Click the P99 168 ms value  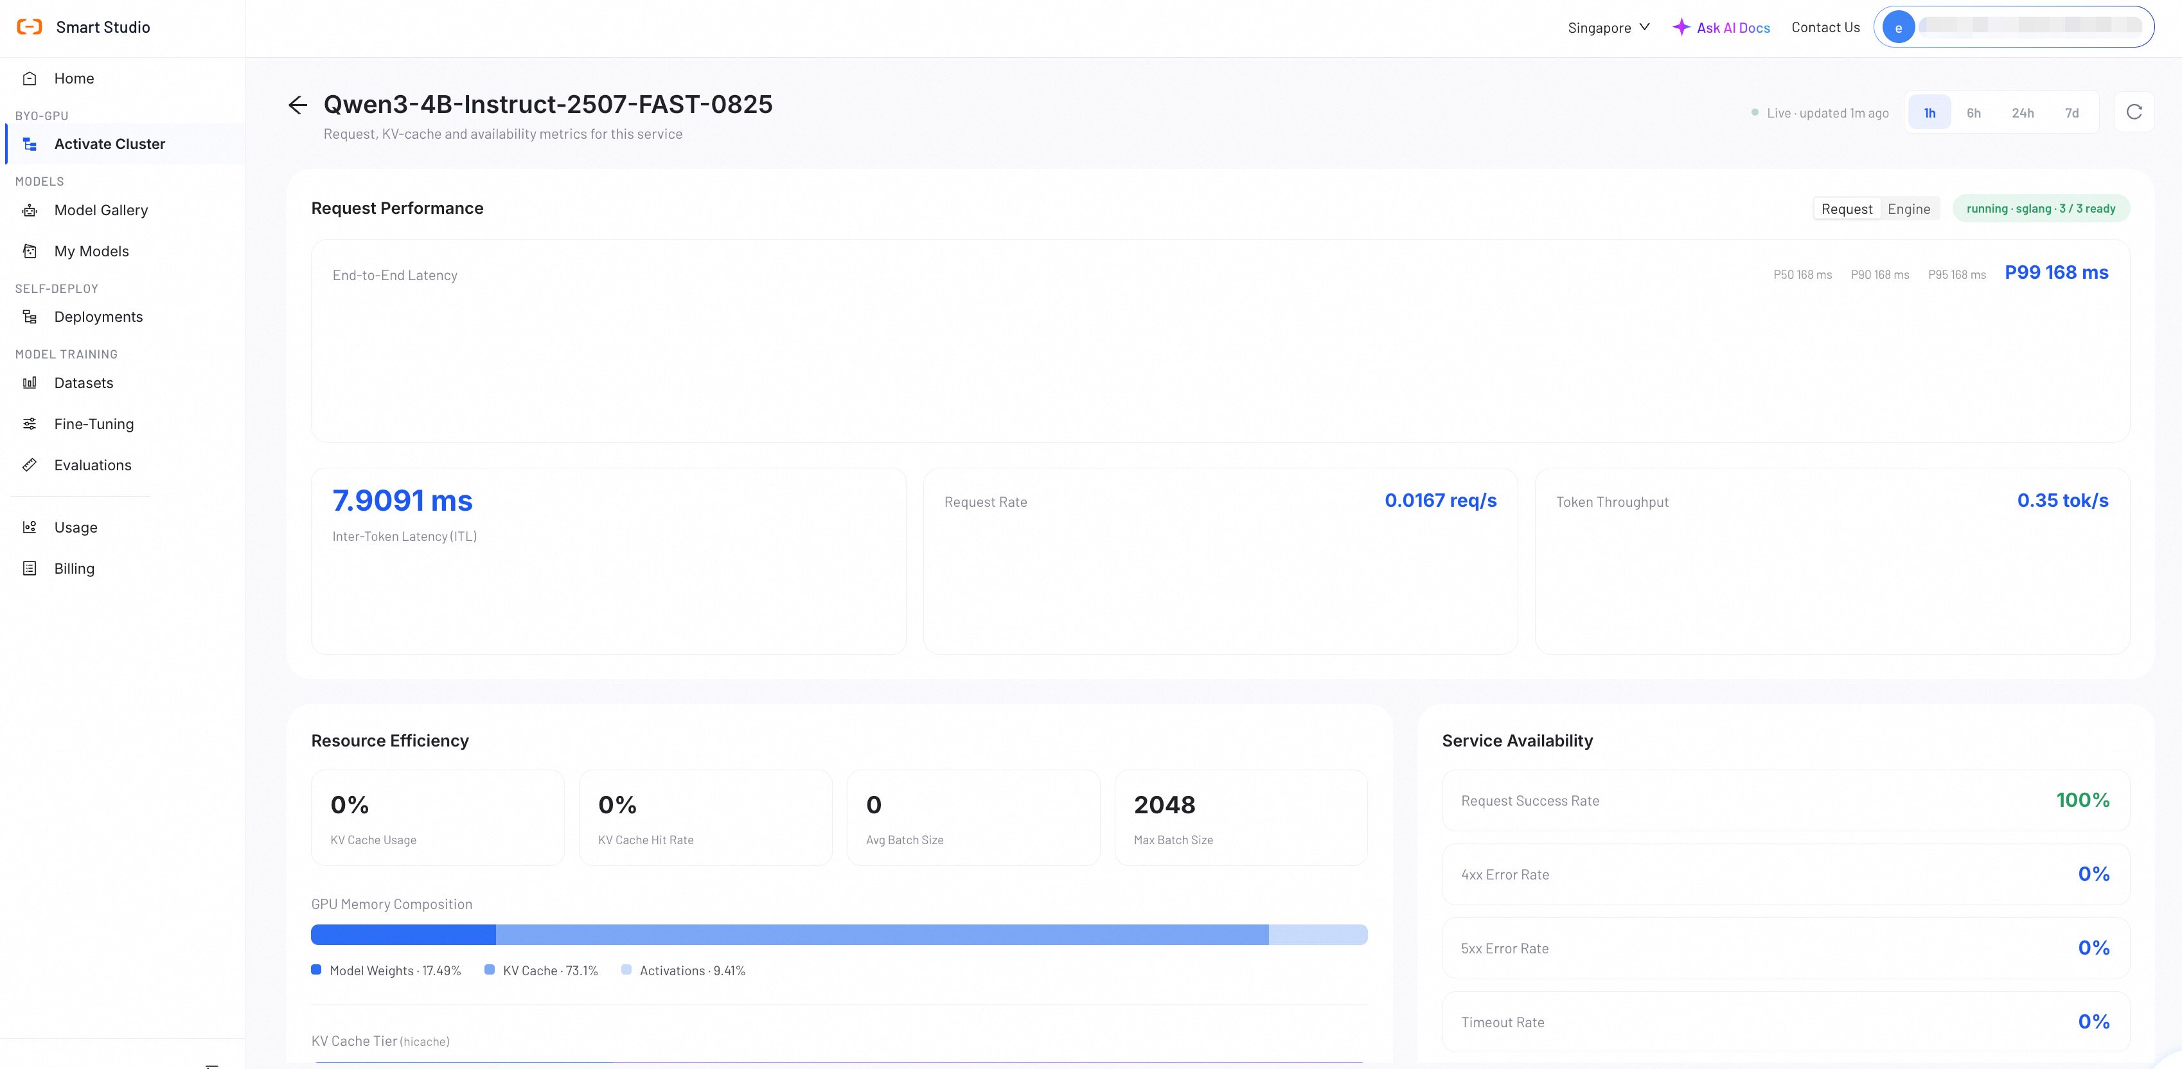pos(2056,273)
